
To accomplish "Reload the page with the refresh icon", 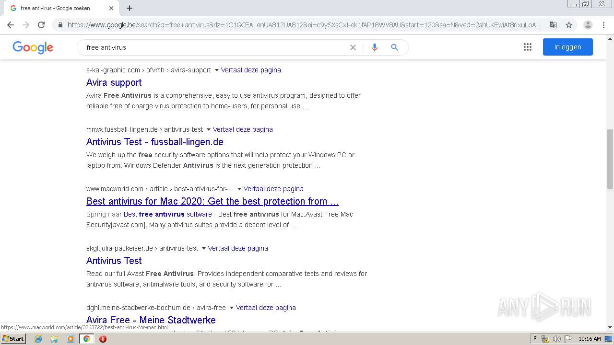I will [41, 25].
